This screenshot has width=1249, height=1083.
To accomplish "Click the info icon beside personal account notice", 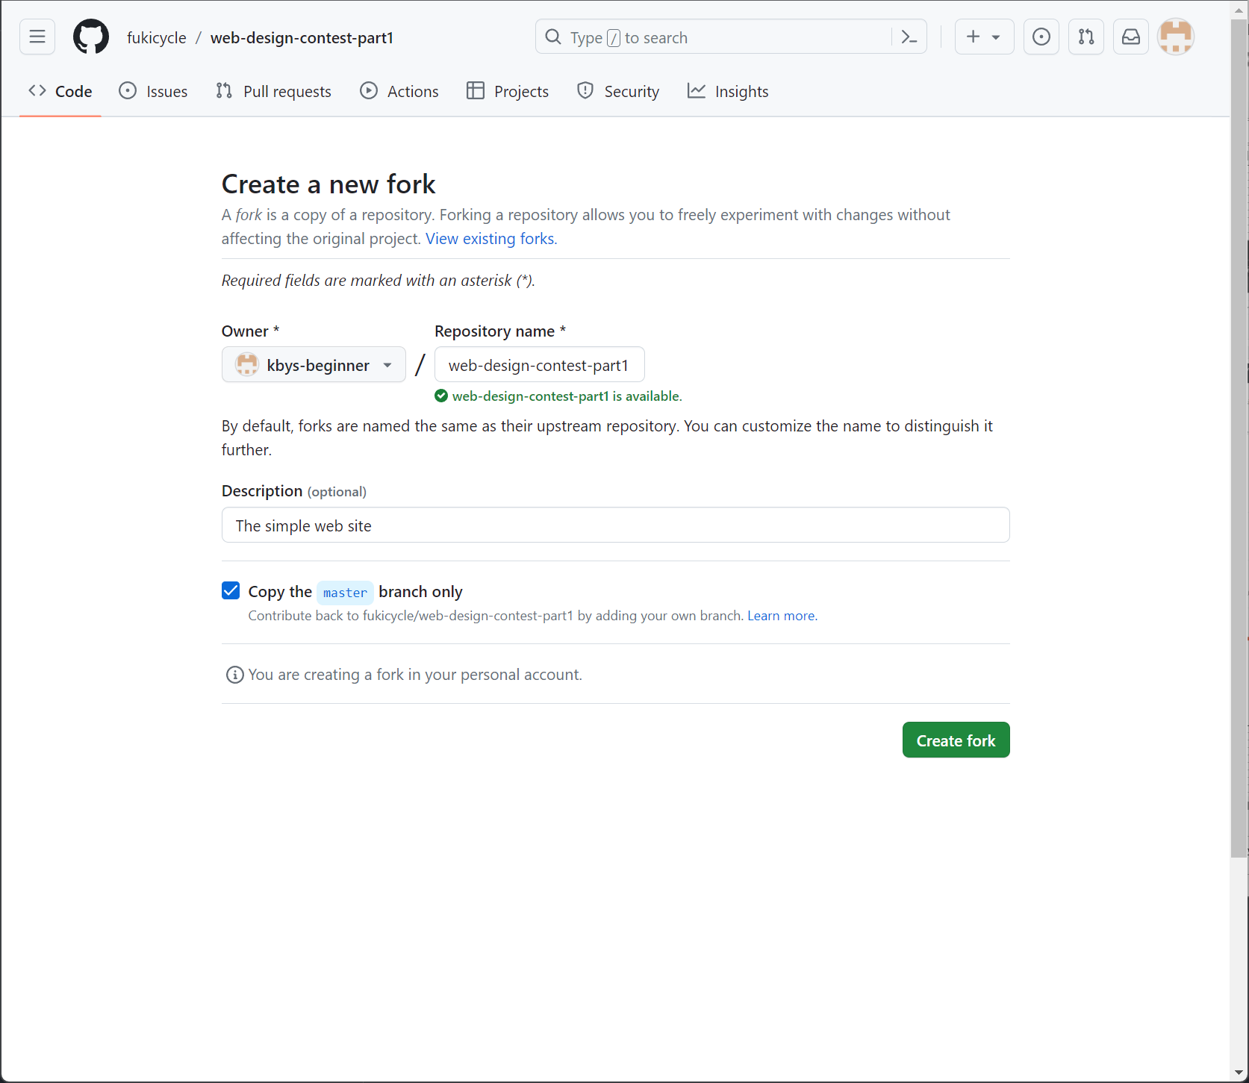I will [234, 674].
